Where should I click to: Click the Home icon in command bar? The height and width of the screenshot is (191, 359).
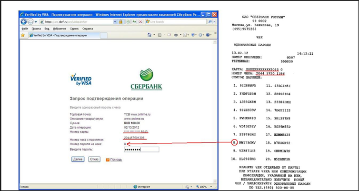150,35
